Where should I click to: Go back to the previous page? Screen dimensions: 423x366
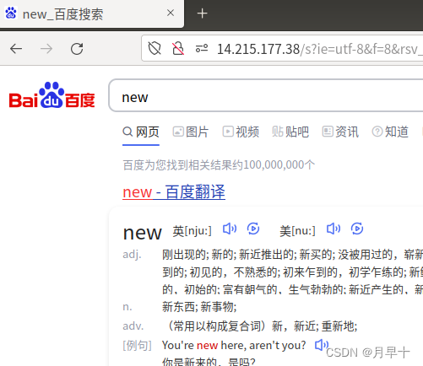[x=16, y=49]
